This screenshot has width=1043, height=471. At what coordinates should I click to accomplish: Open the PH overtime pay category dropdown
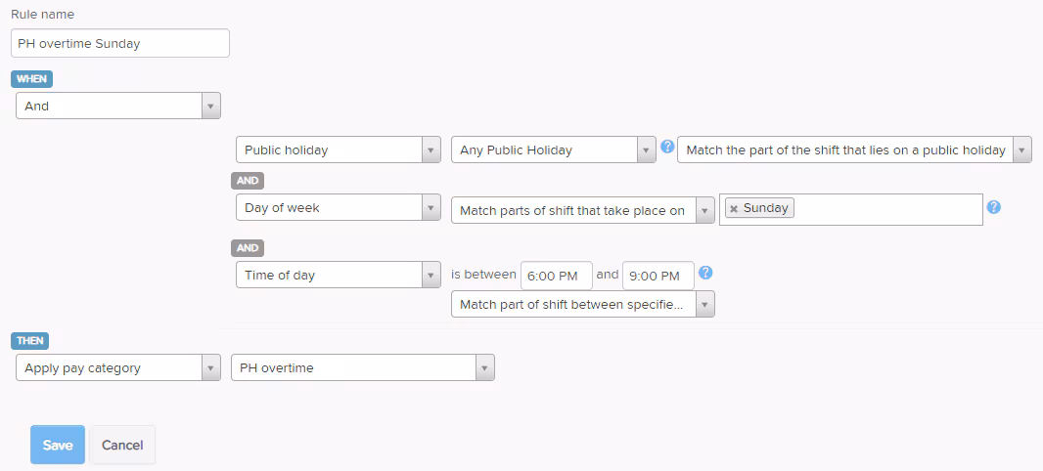coord(363,367)
